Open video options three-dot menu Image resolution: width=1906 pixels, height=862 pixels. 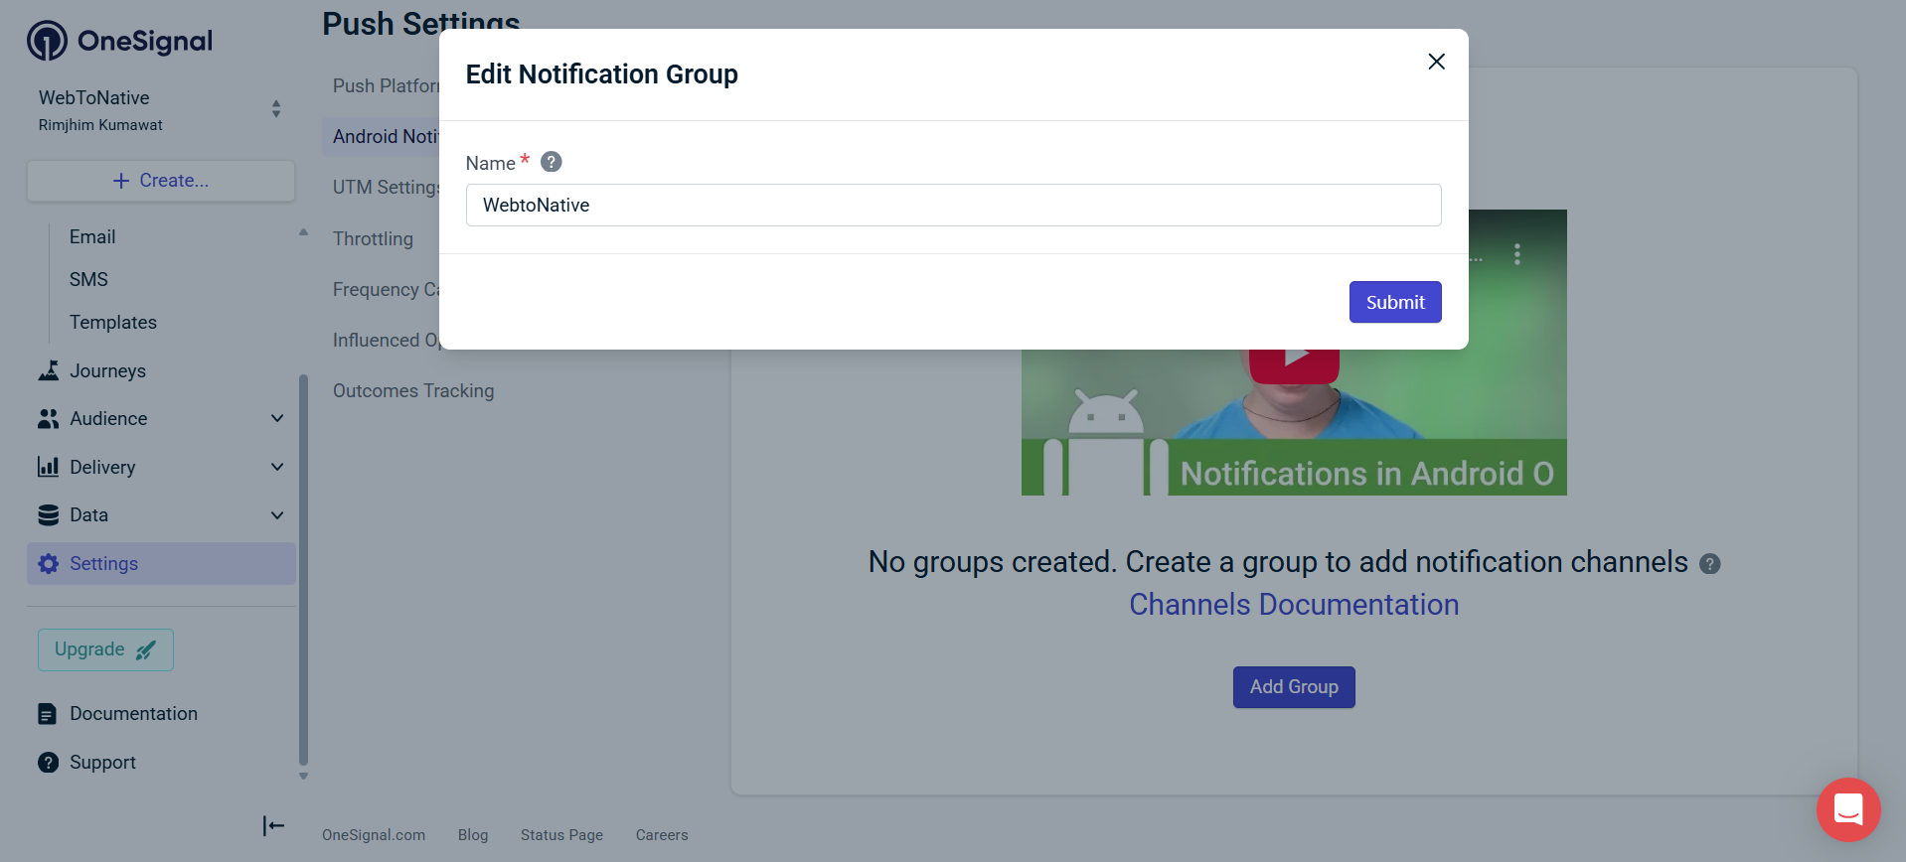(x=1516, y=254)
